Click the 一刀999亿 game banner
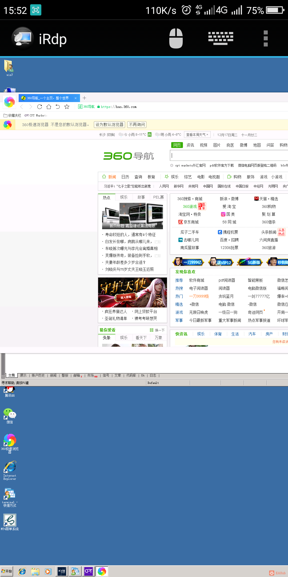The image size is (288, 577). [189, 262]
